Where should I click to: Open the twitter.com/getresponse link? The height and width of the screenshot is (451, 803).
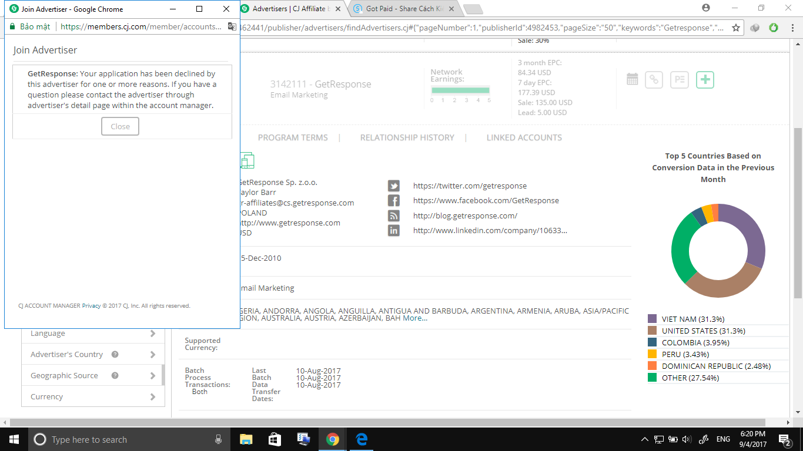[470, 186]
